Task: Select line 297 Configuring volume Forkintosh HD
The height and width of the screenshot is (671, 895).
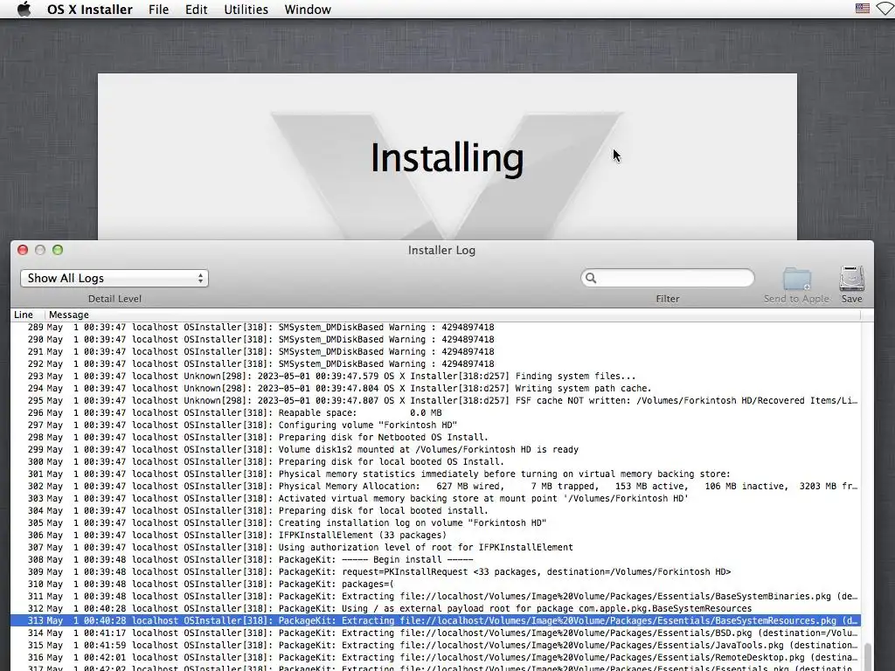Action: pyautogui.click(x=435, y=425)
